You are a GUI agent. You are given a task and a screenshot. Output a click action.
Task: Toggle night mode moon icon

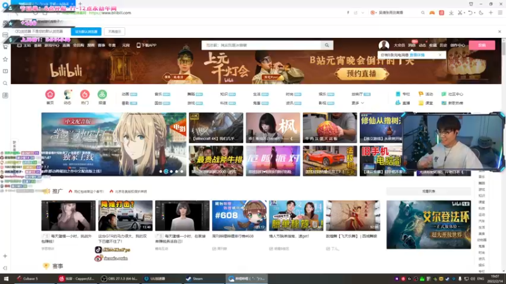pyautogui.click(x=481, y=13)
